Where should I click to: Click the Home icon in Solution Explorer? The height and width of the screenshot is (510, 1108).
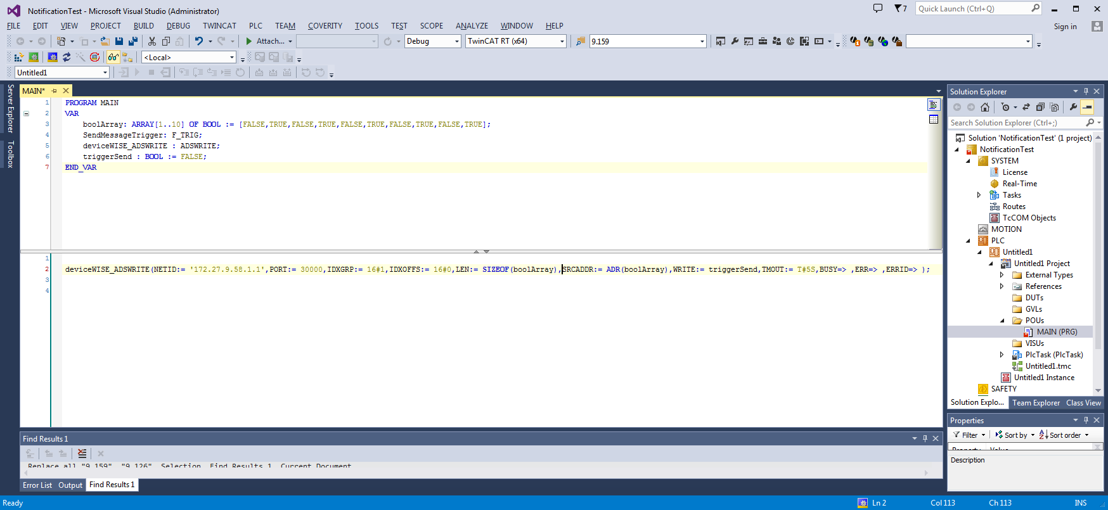pyautogui.click(x=985, y=107)
